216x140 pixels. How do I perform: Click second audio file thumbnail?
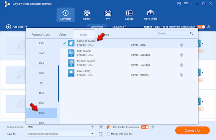coord(16,75)
